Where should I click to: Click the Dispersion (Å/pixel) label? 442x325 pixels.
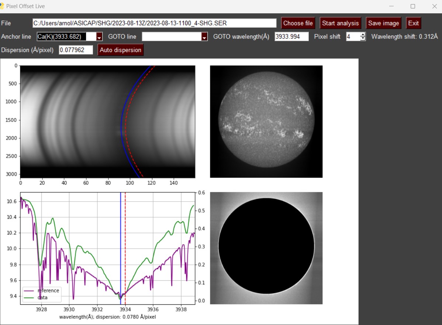(x=27, y=50)
